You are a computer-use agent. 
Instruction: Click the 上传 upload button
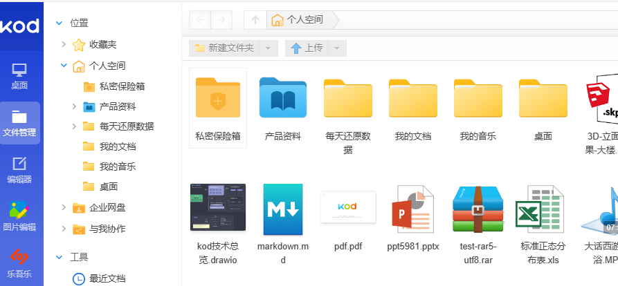pyautogui.click(x=307, y=48)
